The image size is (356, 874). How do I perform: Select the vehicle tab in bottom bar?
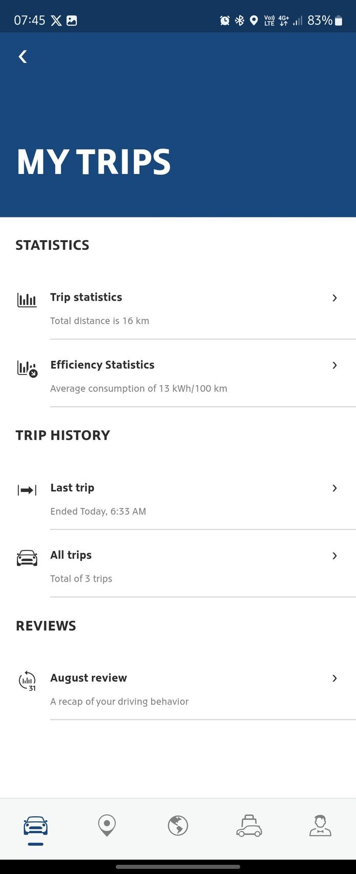point(36,826)
